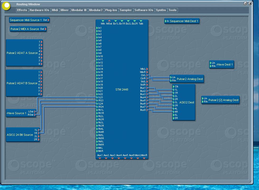Screen dimensions: 259x190
Task: Click the 5R port on ASIO2 Dest
Action: [x=174, y=118]
